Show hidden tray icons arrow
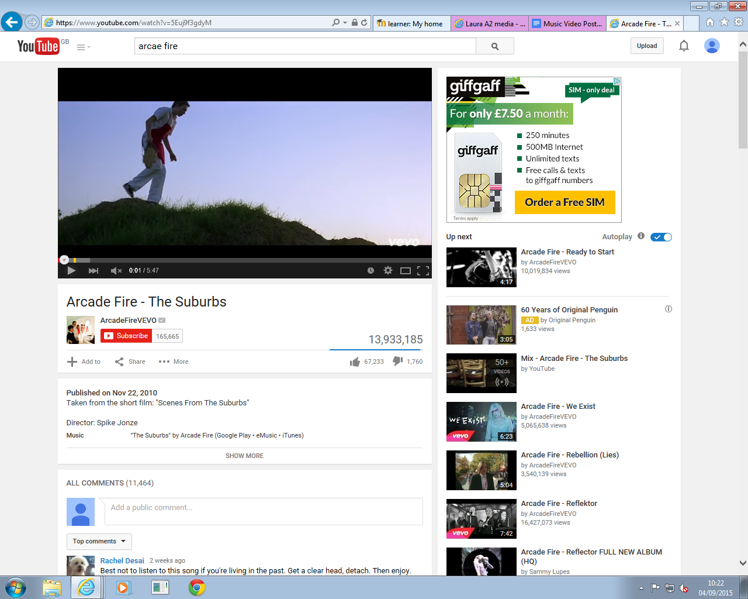748x599 pixels. (x=641, y=588)
